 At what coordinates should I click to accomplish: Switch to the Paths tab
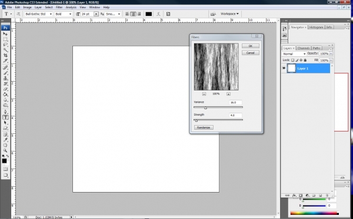317,48
